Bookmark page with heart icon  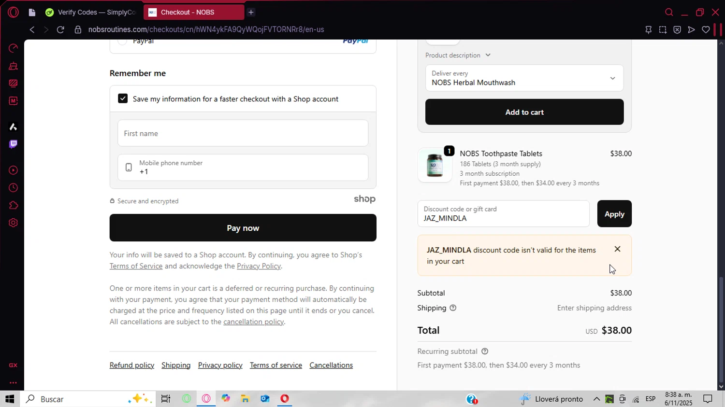[x=706, y=29]
